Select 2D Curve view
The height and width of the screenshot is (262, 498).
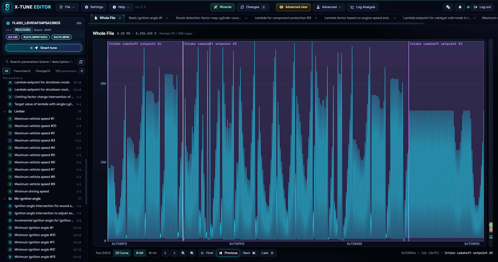coord(122,253)
